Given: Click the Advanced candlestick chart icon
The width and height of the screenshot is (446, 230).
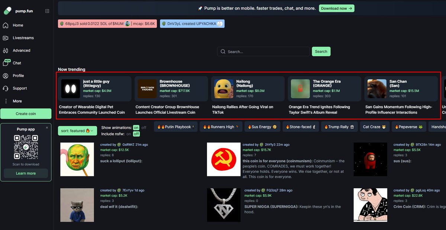Looking at the screenshot, I should [x=6, y=51].
